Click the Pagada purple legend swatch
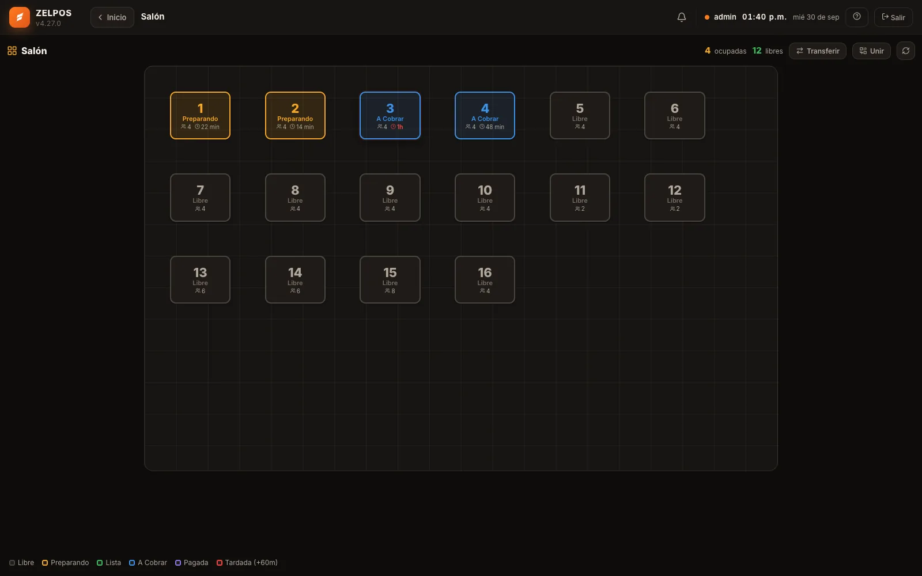Image resolution: width=922 pixels, height=576 pixels. point(178,563)
